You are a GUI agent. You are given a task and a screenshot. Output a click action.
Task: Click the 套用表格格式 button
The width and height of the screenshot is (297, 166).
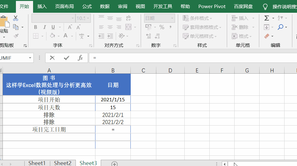coord(202,27)
